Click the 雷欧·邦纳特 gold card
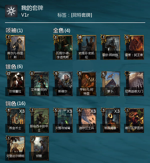This screenshot has width=150, height=163. pyautogui.click(x=110, y=47)
